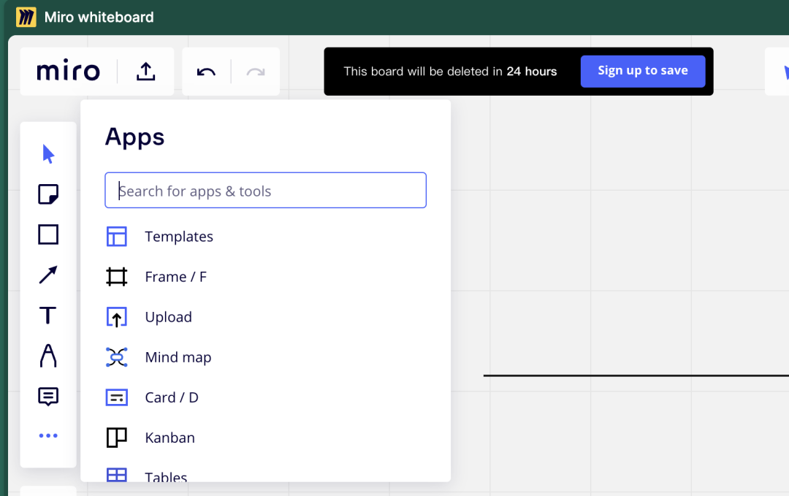This screenshot has height=496, width=789.
Task: Select the Mind map app
Action: (x=178, y=357)
